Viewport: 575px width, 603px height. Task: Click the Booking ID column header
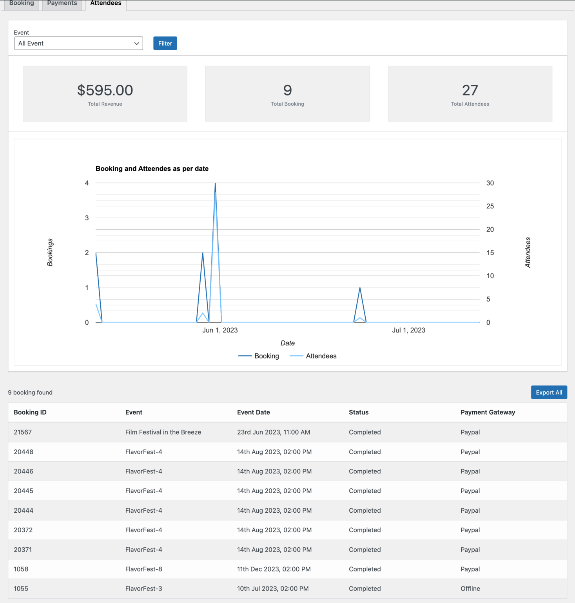point(30,412)
